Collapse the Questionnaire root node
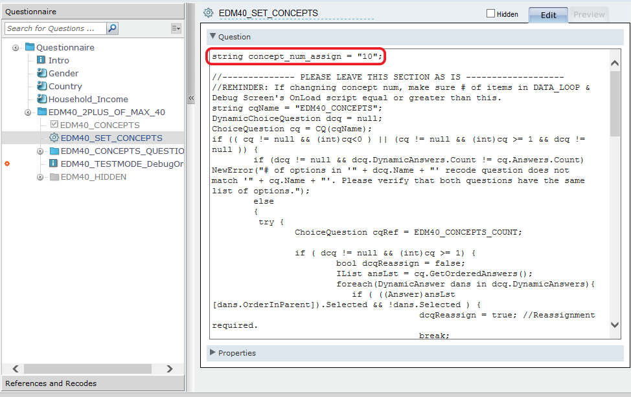The height and width of the screenshot is (397, 631). [16, 48]
